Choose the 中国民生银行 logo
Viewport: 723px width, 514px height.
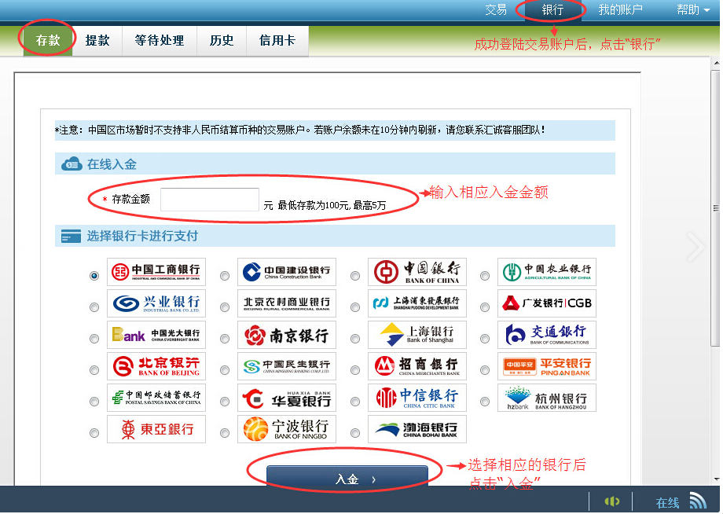(x=287, y=367)
